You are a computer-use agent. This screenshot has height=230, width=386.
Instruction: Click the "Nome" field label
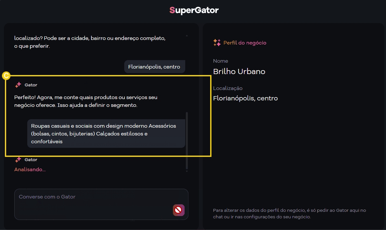pos(221,61)
